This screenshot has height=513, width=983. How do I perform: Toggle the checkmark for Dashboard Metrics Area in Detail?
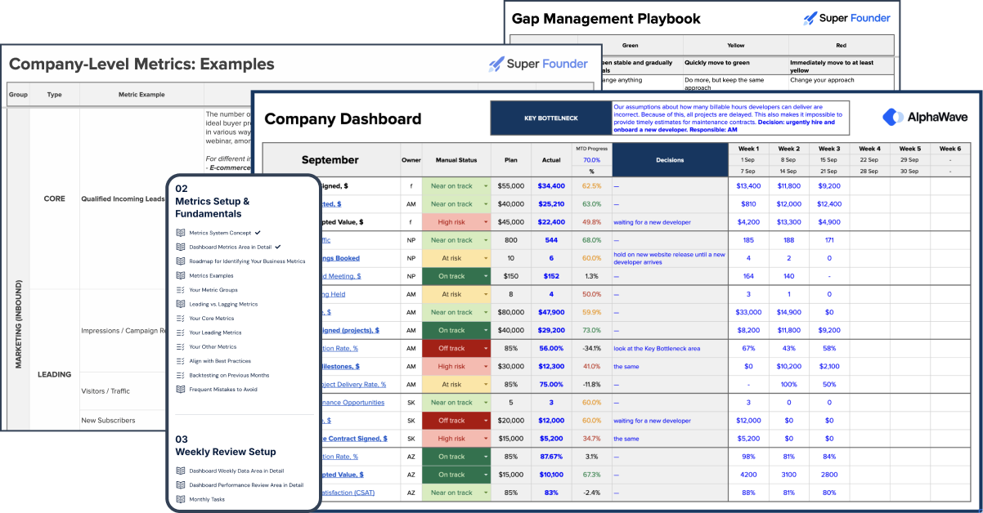[x=278, y=247]
